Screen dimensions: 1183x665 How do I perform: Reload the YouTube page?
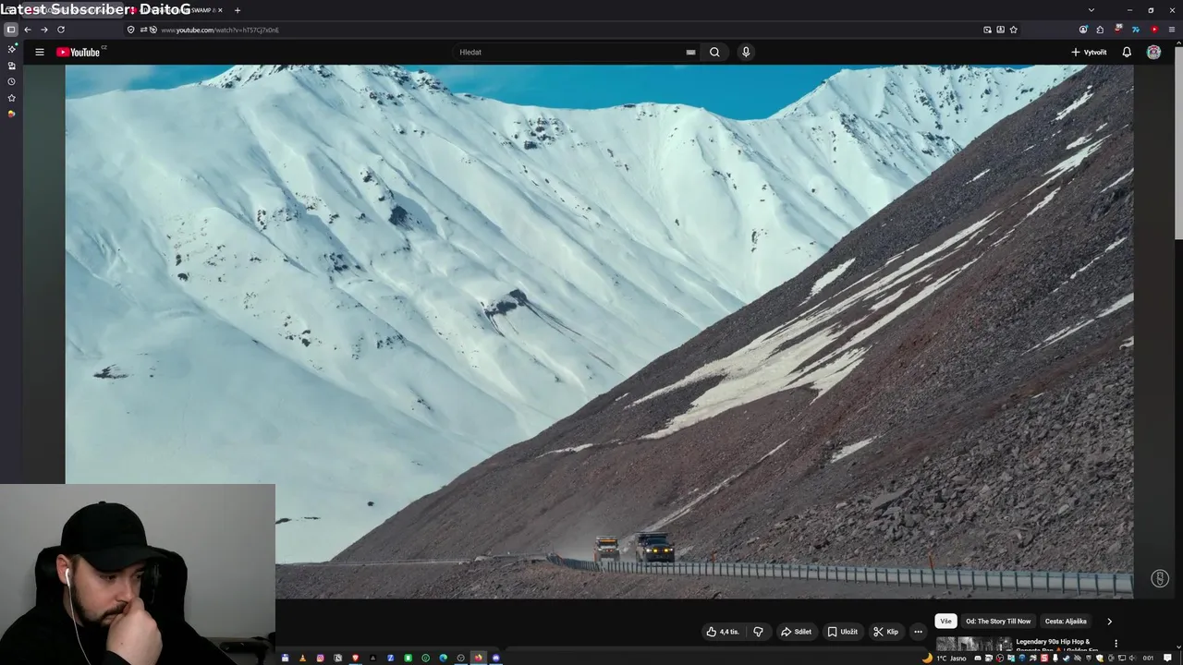pos(61,30)
